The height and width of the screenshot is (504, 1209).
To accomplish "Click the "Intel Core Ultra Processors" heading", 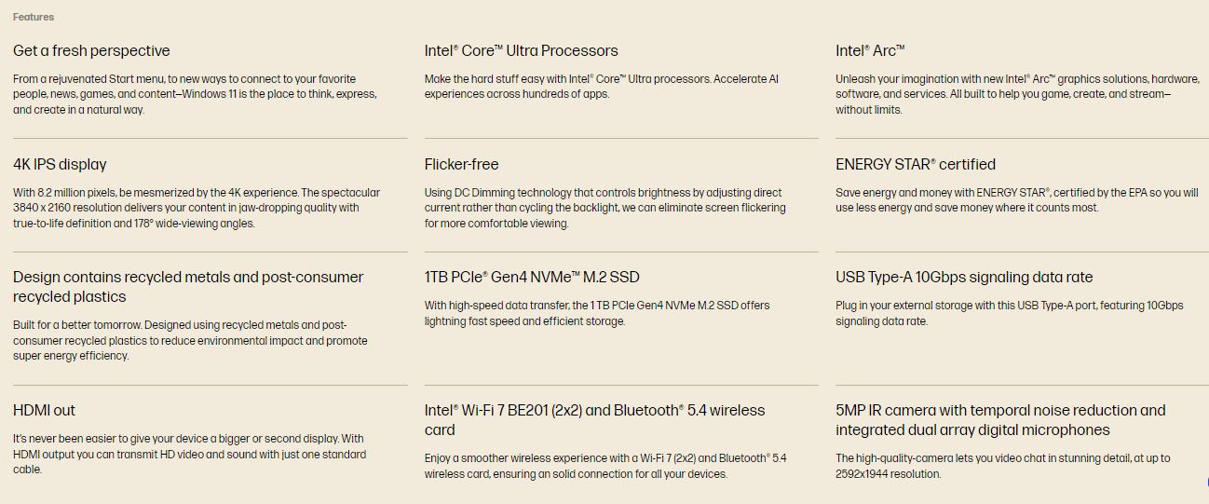I will click(x=521, y=50).
